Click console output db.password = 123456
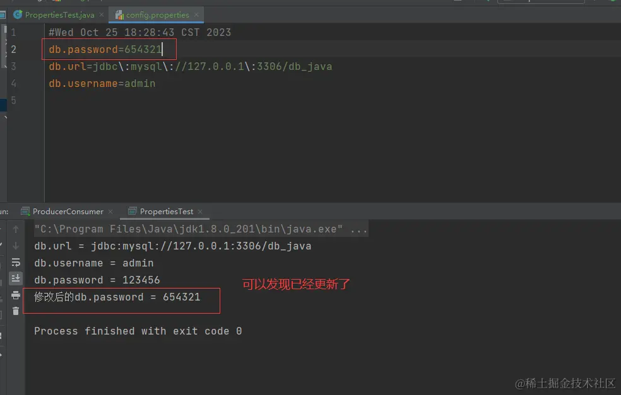621x395 pixels. pos(97,280)
